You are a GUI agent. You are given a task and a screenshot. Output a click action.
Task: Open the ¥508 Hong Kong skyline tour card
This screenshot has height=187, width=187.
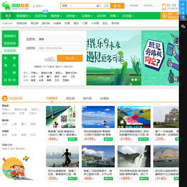coord(62,164)
